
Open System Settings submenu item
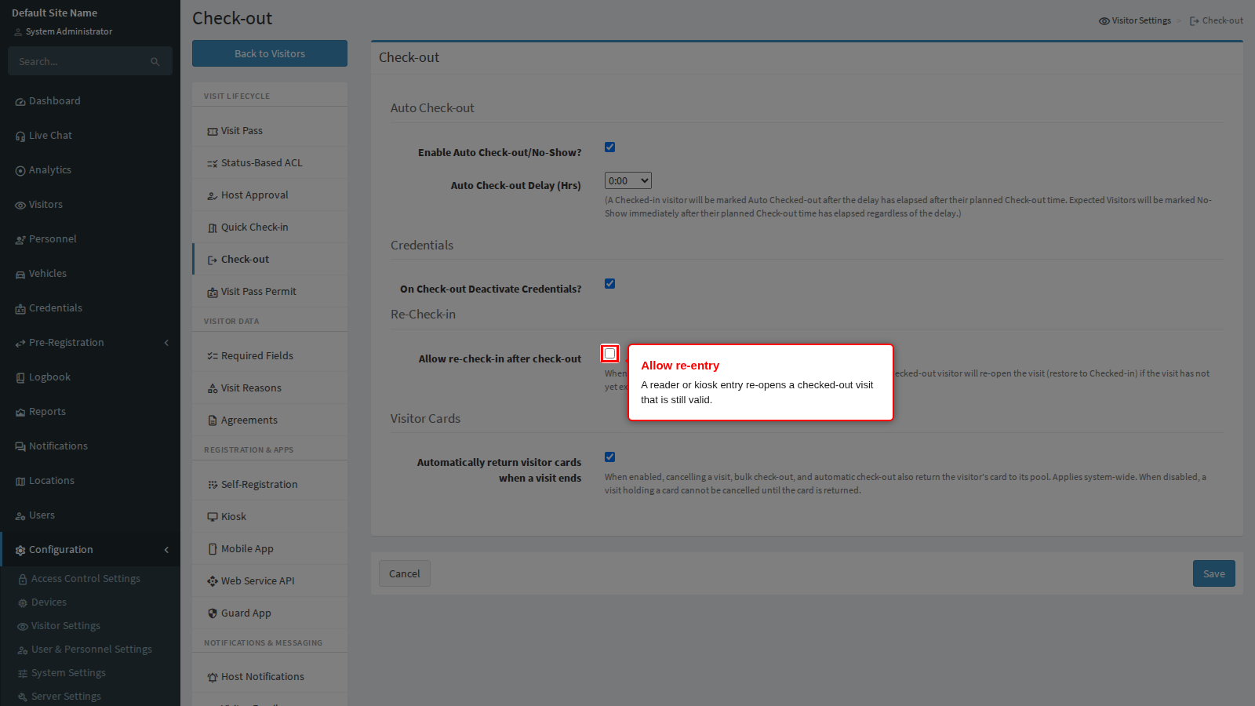click(68, 673)
